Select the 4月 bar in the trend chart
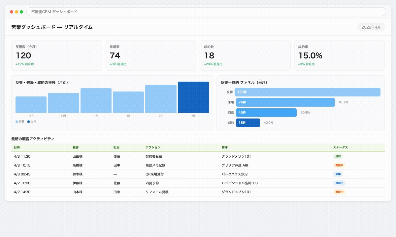The width and height of the screenshot is (396, 237). [193, 96]
